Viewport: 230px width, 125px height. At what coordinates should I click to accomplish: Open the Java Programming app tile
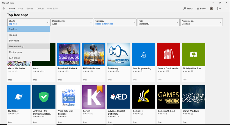tap(143, 55)
